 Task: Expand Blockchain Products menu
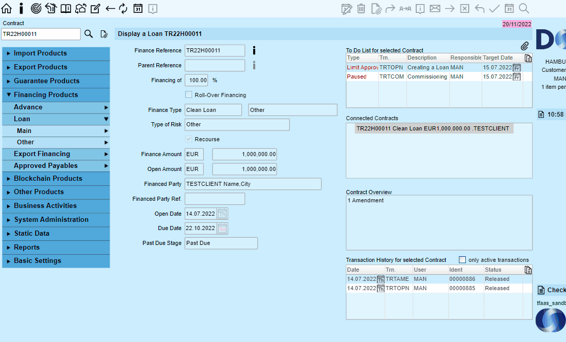click(x=56, y=178)
